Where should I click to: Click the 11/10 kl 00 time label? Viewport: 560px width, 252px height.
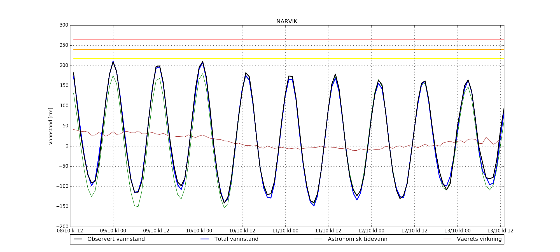click(x=285, y=231)
